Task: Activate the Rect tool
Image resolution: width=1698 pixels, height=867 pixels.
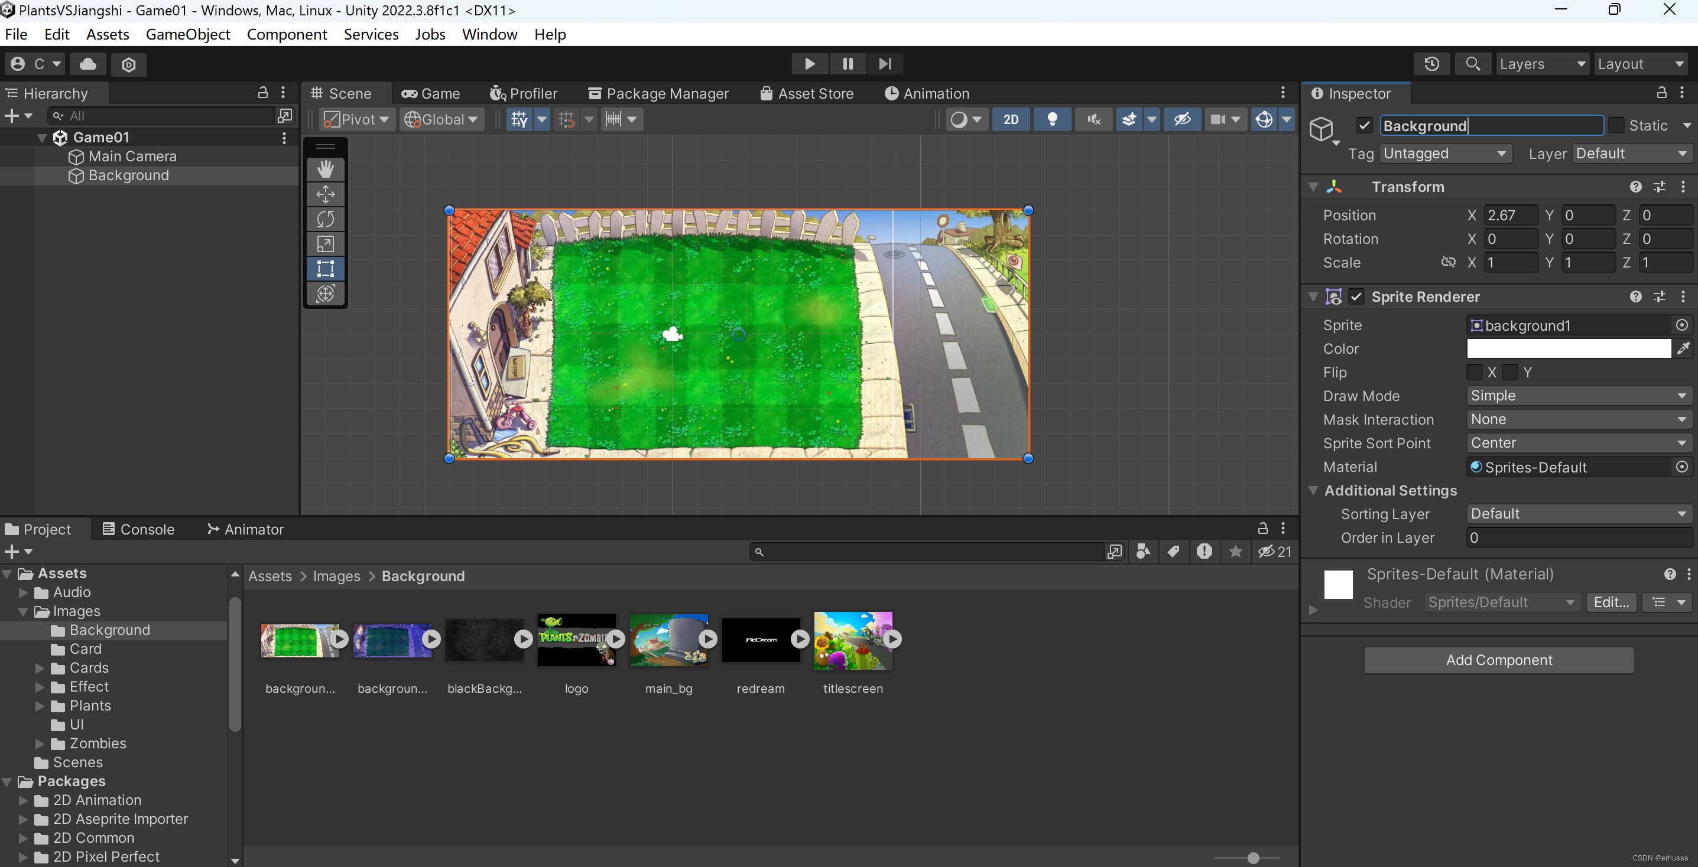Action: coord(326,269)
